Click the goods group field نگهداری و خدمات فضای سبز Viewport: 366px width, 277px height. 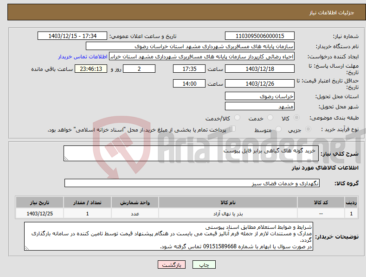192,183
